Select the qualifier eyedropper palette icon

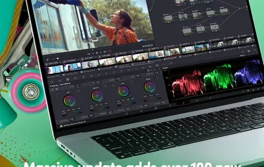pyautogui.click(x=121, y=71)
